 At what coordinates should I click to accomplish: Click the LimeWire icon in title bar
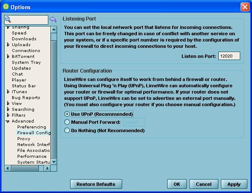pos(5,7)
